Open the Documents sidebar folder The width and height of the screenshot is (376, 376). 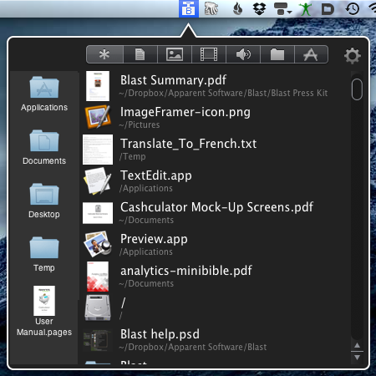click(x=44, y=148)
